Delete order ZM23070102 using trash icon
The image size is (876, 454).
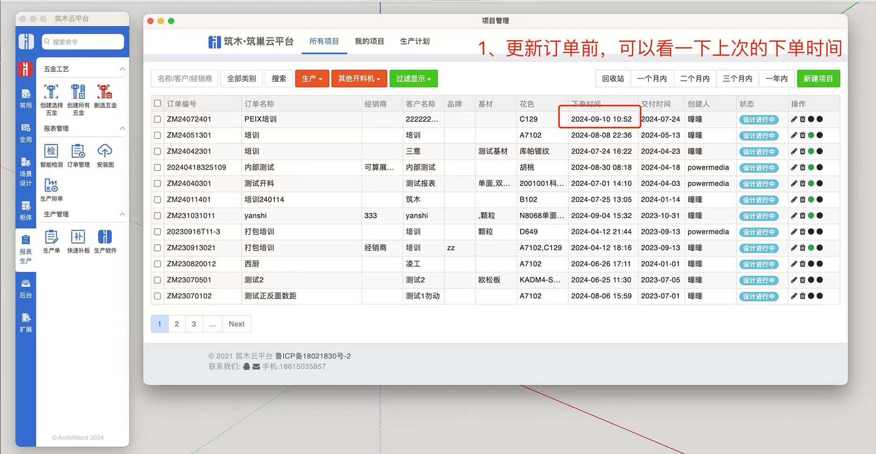pos(803,296)
